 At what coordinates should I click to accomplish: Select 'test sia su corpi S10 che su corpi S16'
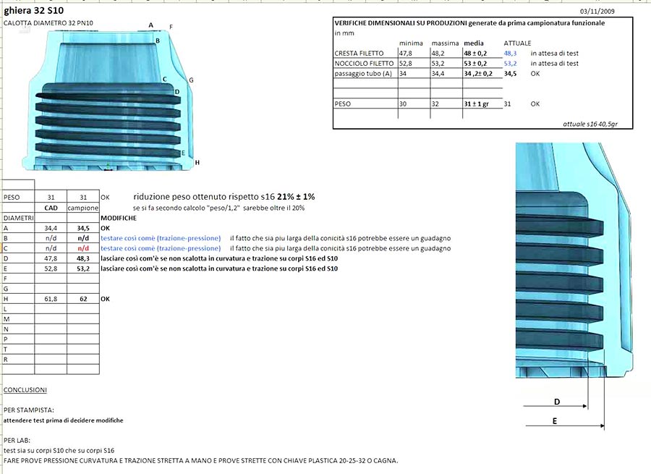[x=59, y=450]
